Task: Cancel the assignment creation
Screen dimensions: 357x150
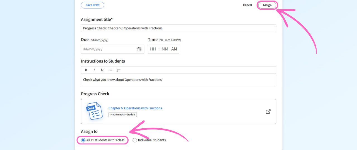Action: tap(247, 5)
